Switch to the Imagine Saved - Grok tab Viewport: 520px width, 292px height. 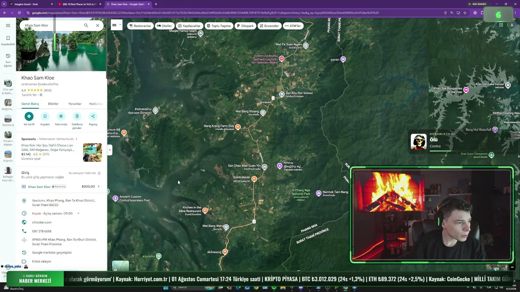click(28, 4)
